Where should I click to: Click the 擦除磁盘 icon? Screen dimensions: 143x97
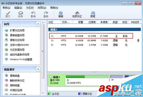click(6, 85)
